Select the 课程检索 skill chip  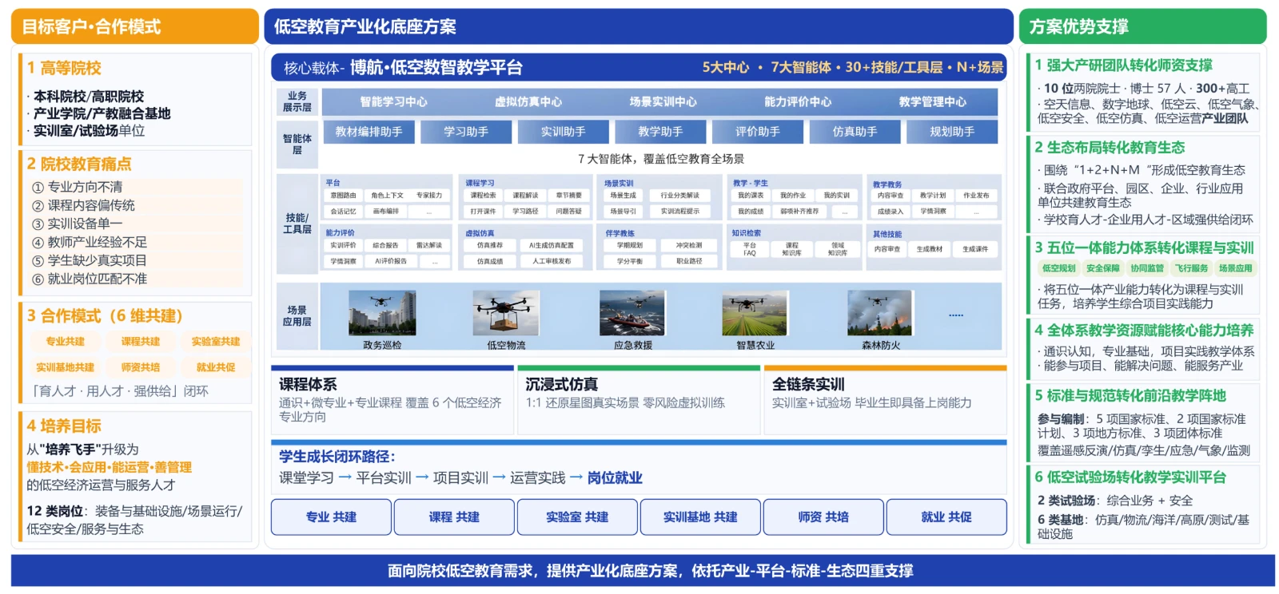pos(483,196)
